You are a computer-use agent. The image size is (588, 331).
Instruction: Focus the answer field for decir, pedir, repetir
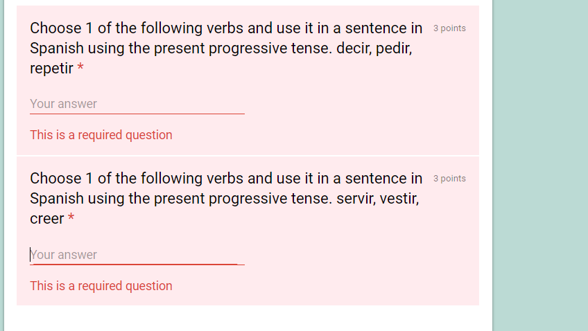click(x=137, y=104)
